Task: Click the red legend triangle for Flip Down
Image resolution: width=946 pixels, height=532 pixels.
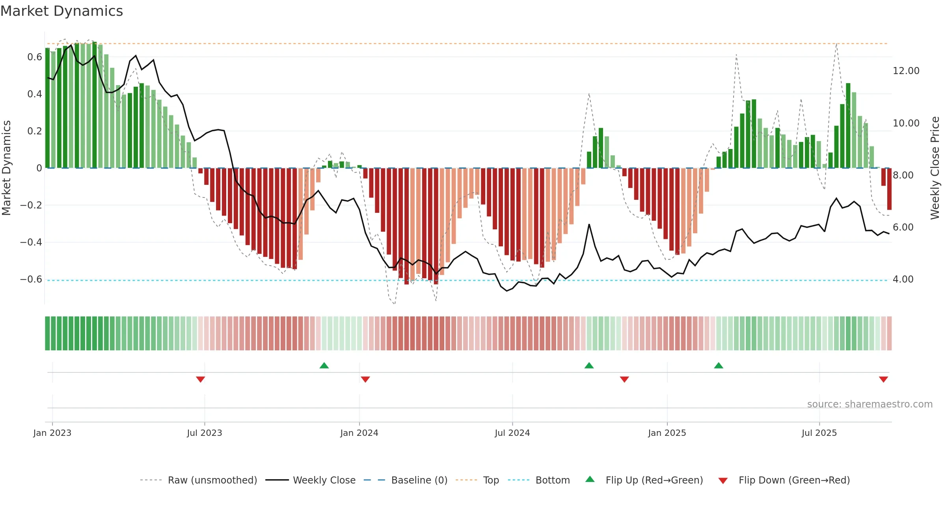Action: 723,481
